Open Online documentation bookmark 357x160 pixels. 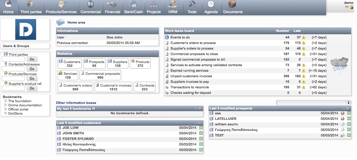(25, 105)
